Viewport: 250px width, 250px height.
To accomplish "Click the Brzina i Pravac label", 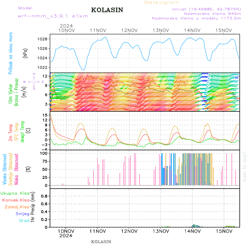I will point(16,92).
